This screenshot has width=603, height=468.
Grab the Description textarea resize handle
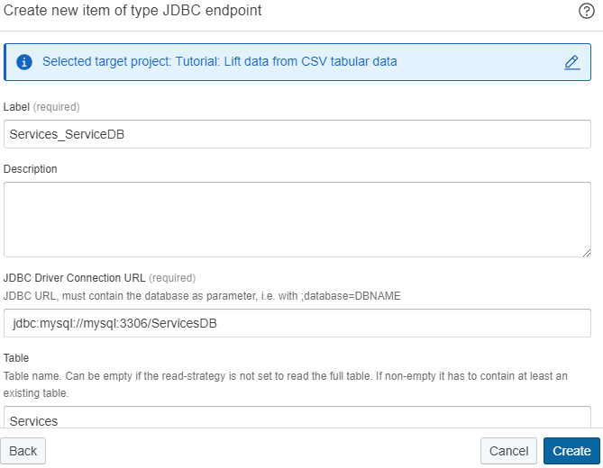[x=586, y=252]
